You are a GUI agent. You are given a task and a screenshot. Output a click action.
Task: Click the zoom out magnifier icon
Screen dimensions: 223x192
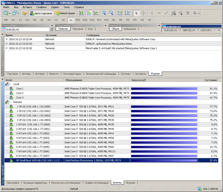[111, 13]
